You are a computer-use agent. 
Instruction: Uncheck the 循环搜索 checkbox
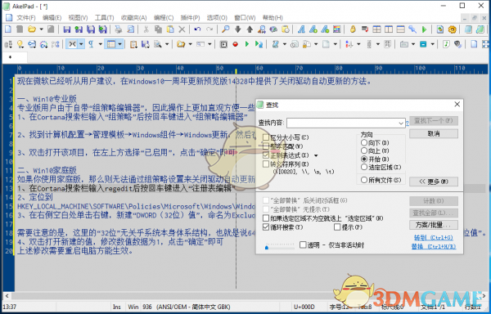tap(266, 227)
